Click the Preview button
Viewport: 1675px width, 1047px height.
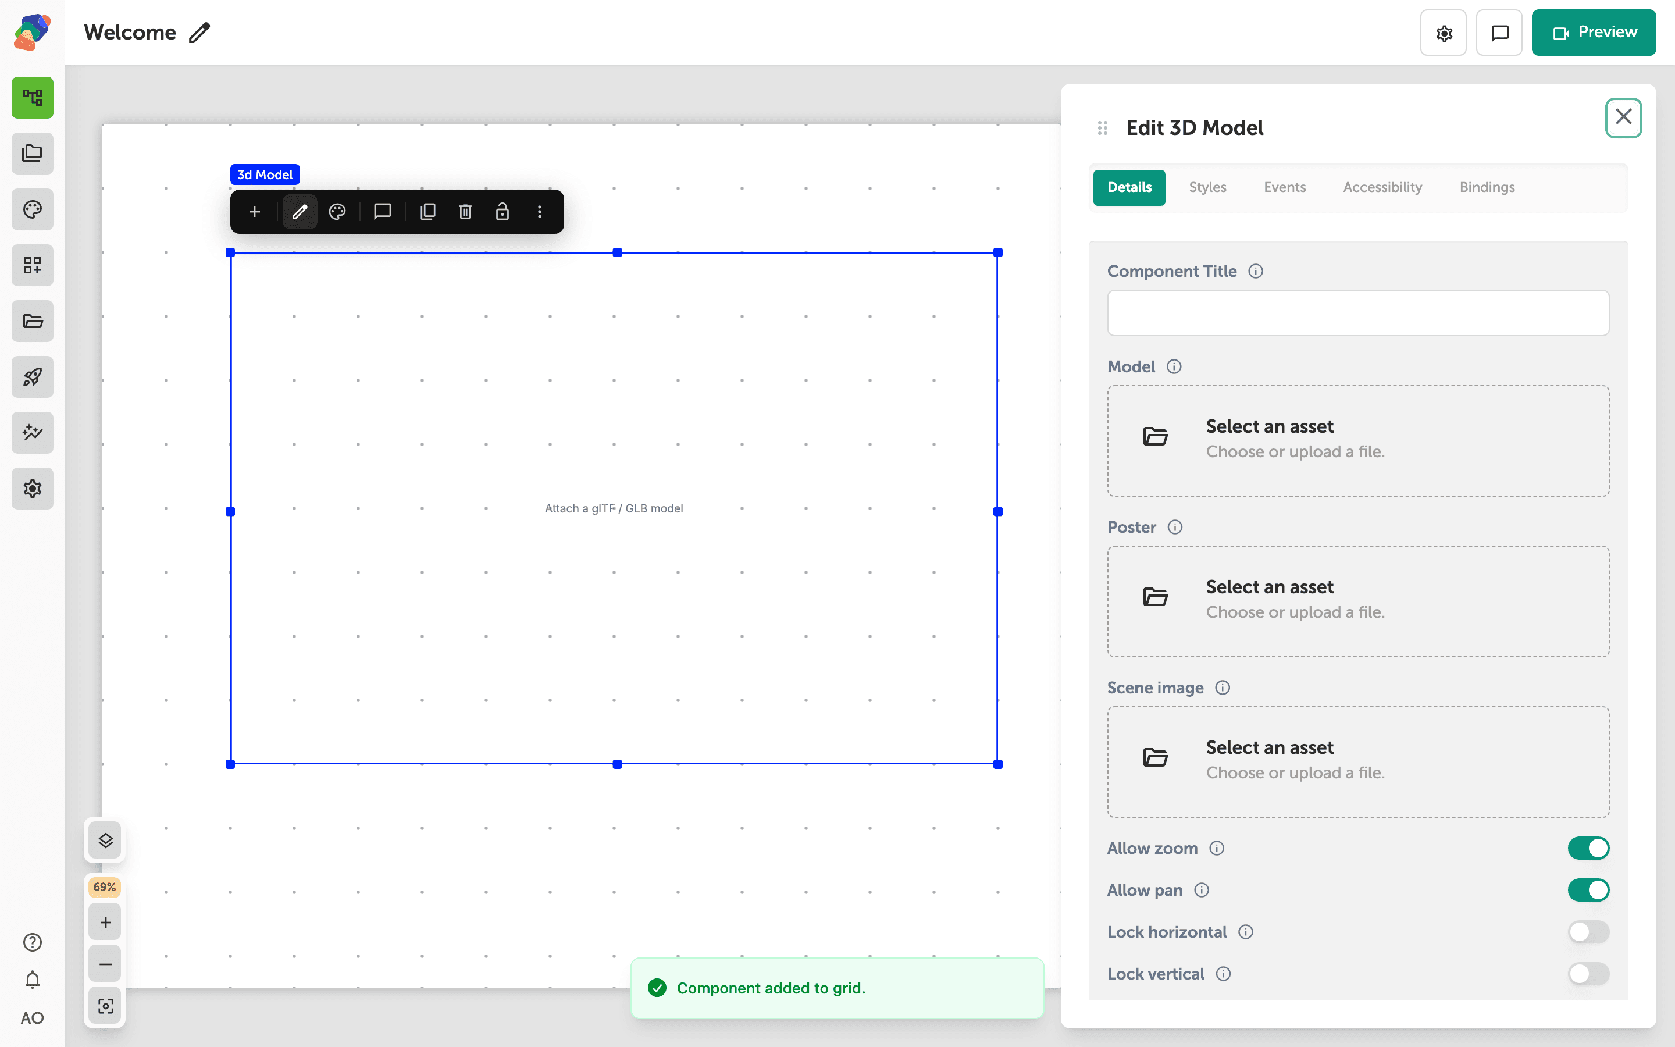click(1594, 33)
